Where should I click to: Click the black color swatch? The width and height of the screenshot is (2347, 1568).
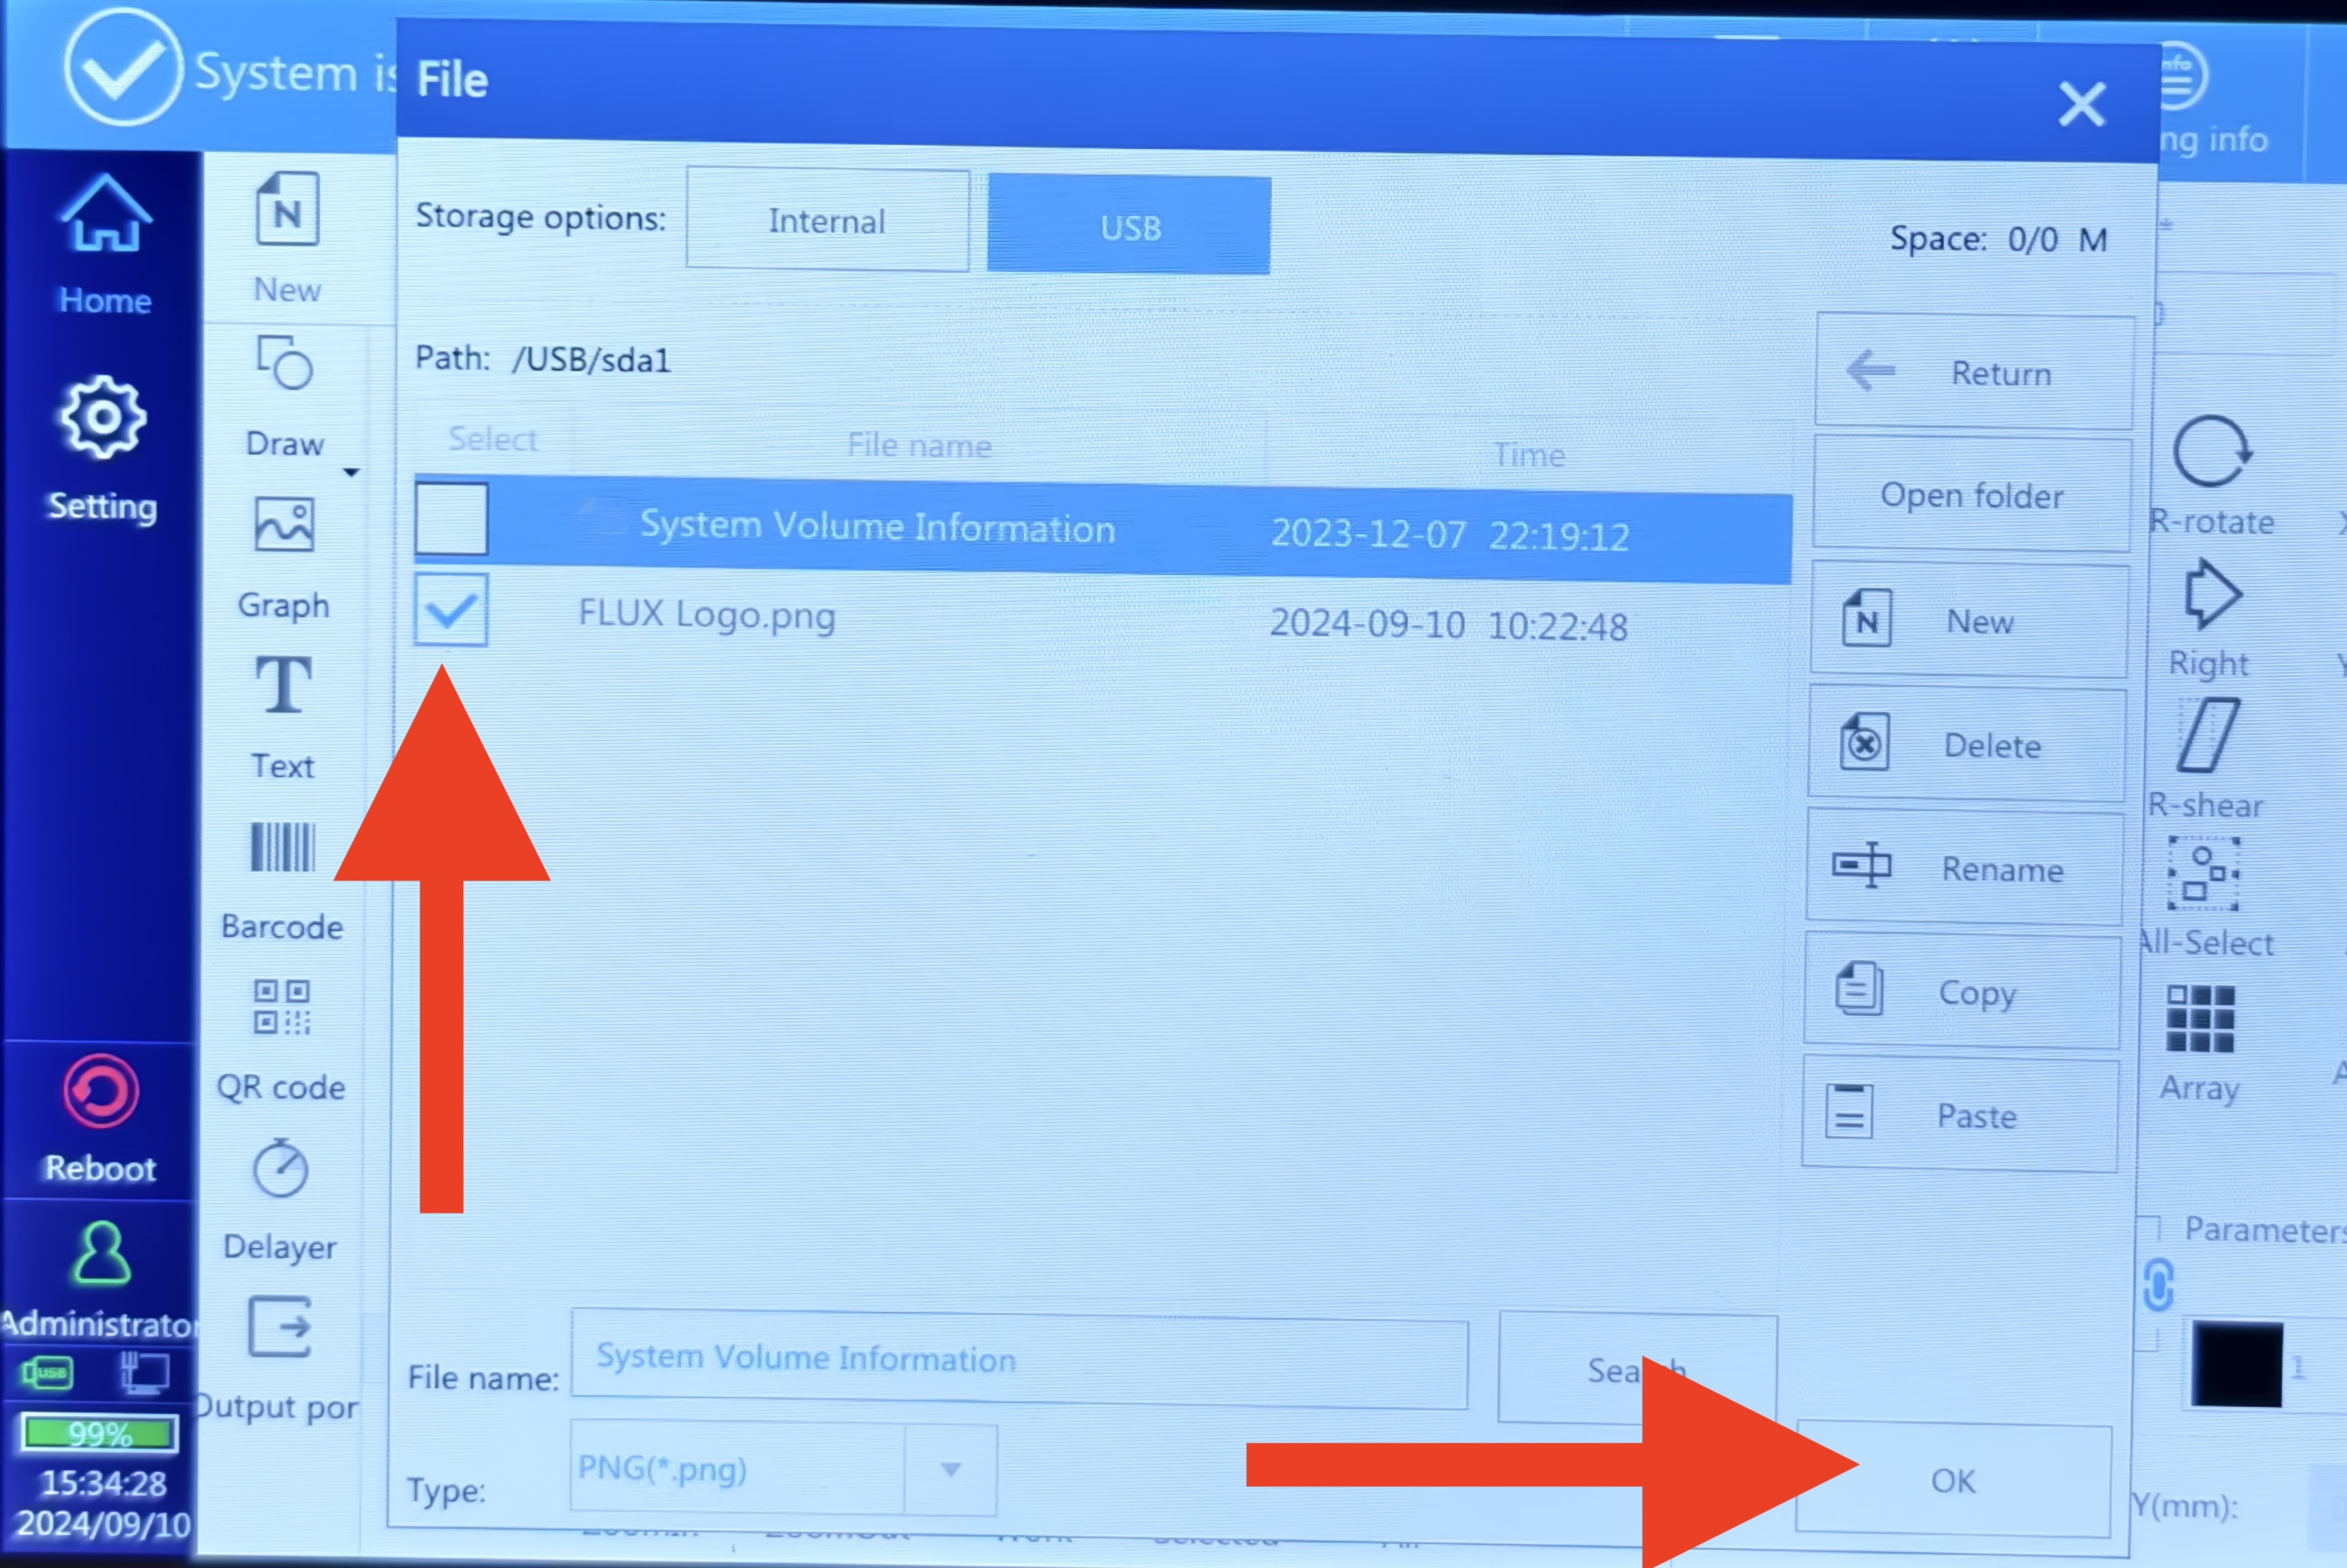2236,1364
